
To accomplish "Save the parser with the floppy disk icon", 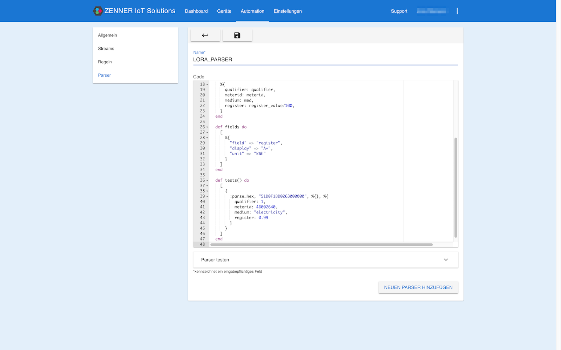I will click(237, 35).
